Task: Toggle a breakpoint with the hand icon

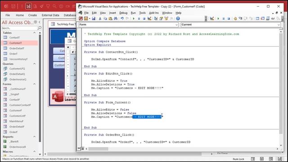Action: [x=235, y=18]
